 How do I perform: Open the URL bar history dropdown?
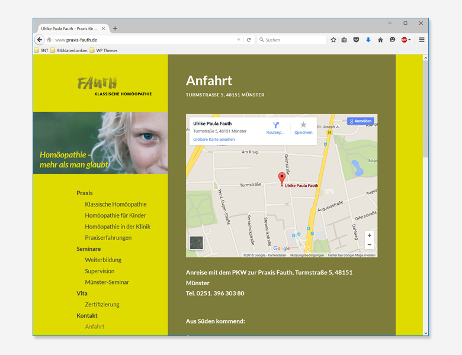tap(239, 40)
